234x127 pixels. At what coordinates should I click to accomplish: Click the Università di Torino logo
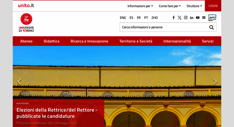[26, 23]
